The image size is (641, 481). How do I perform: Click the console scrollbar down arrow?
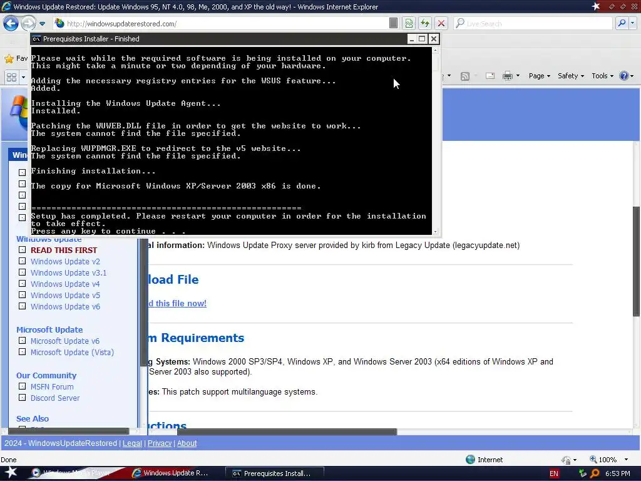point(436,232)
